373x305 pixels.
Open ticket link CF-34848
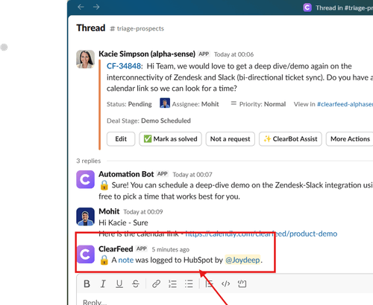tap(124, 66)
